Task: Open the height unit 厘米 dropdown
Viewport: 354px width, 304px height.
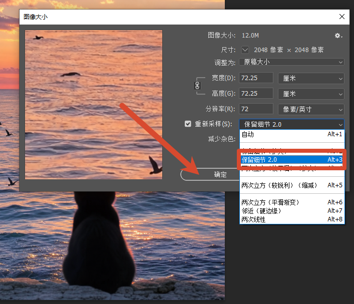Action: [311, 94]
